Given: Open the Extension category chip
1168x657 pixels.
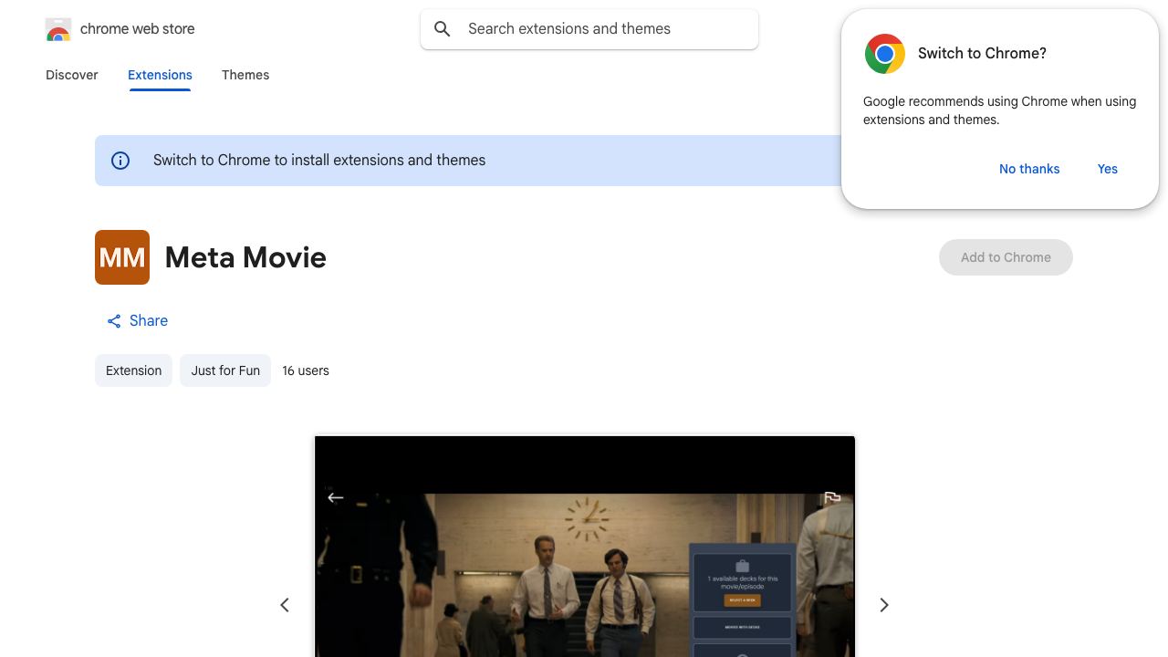Looking at the screenshot, I should pyautogui.click(x=133, y=370).
